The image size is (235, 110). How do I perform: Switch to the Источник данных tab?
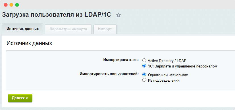tap(23, 29)
